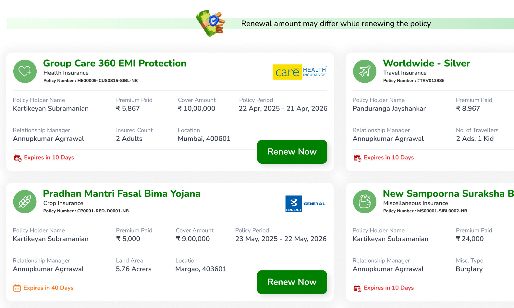Click the Expires in 40 Days label

[48, 288]
